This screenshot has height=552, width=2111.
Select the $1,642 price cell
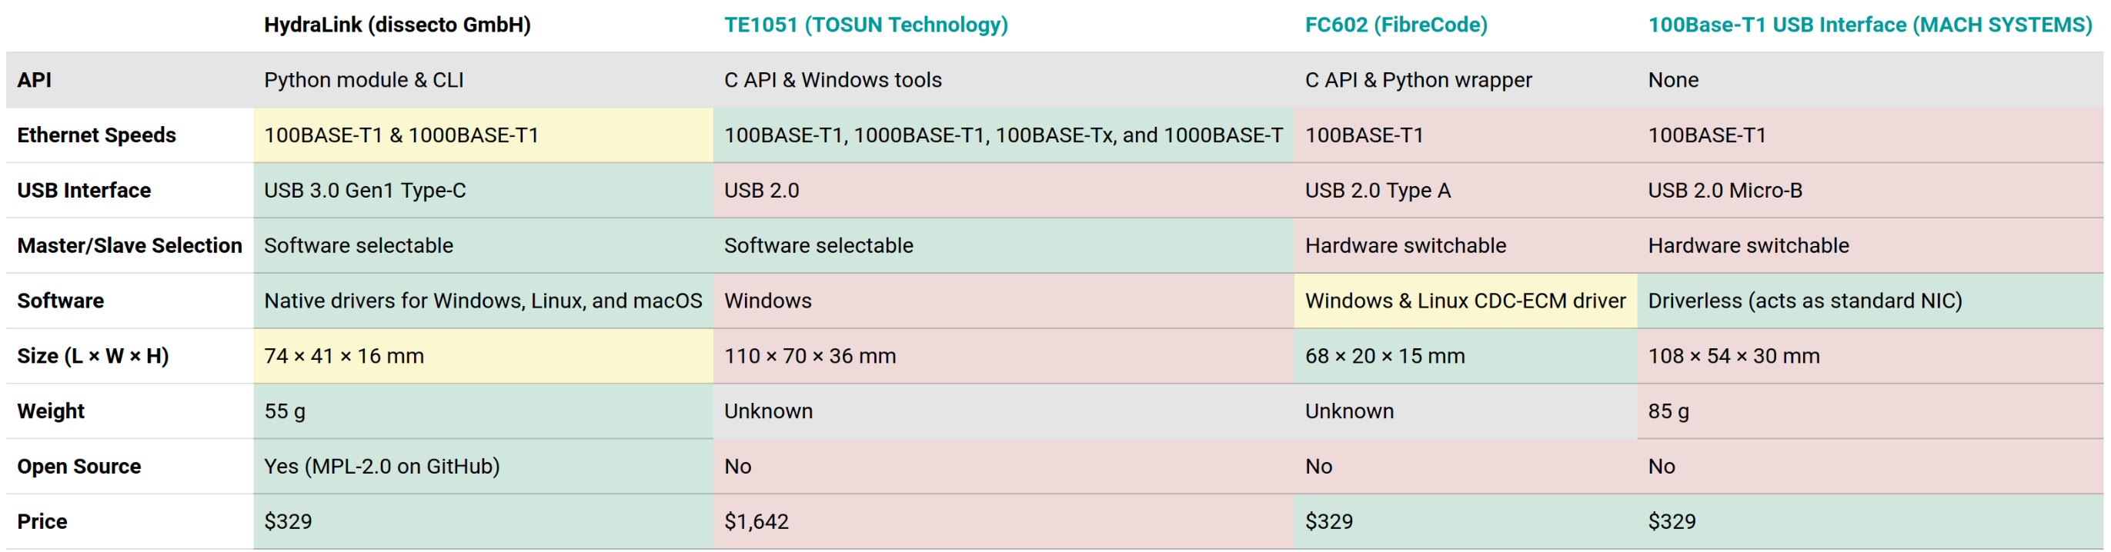point(1003,521)
